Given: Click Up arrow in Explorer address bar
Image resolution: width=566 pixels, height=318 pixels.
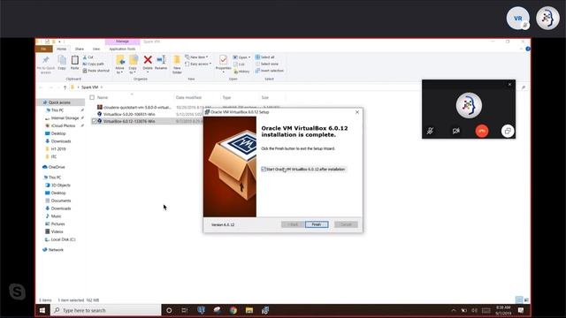Looking at the screenshot, I should coord(65,87).
